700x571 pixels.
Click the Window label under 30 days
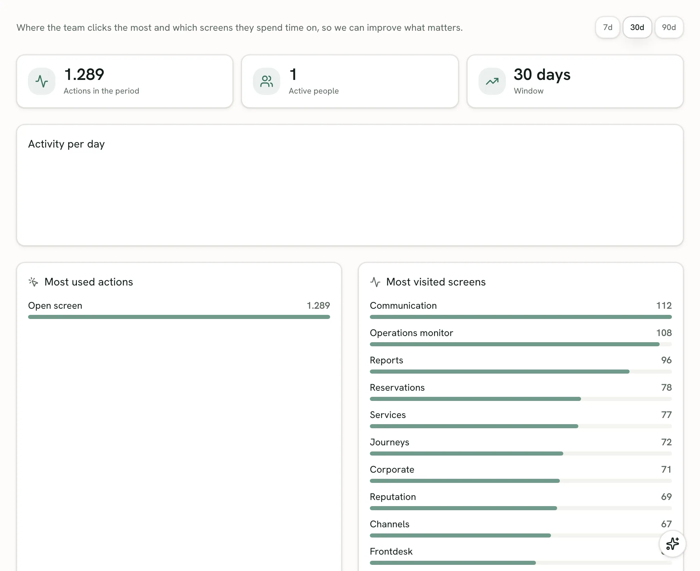pyautogui.click(x=528, y=91)
